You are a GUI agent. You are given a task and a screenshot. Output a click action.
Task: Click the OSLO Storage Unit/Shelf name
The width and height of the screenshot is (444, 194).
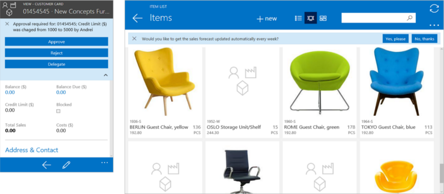pyautogui.click(x=234, y=127)
